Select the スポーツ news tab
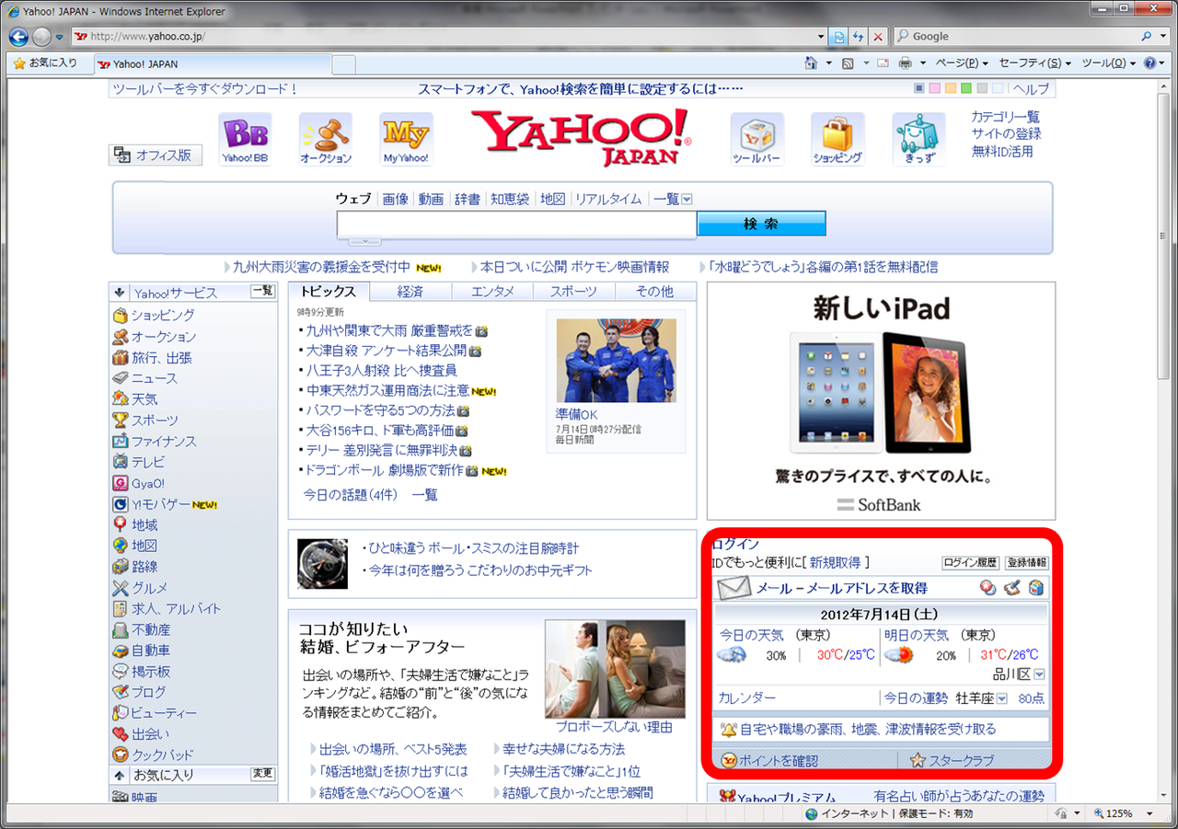 pyautogui.click(x=573, y=292)
